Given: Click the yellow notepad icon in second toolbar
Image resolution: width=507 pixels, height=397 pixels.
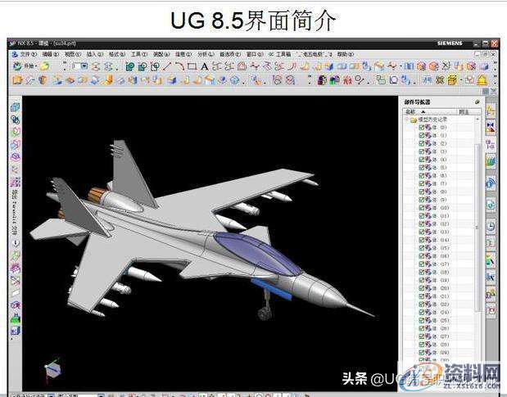Looking at the screenshot, I should pos(452,79).
